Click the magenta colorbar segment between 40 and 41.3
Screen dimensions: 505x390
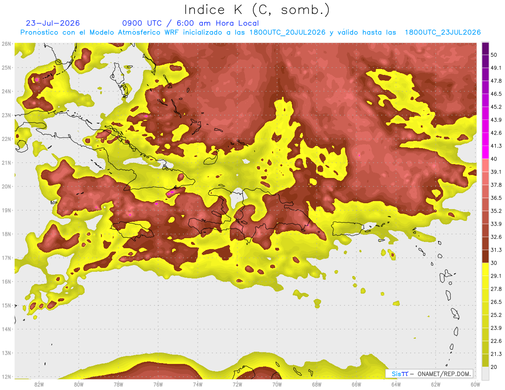[x=485, y=152]
